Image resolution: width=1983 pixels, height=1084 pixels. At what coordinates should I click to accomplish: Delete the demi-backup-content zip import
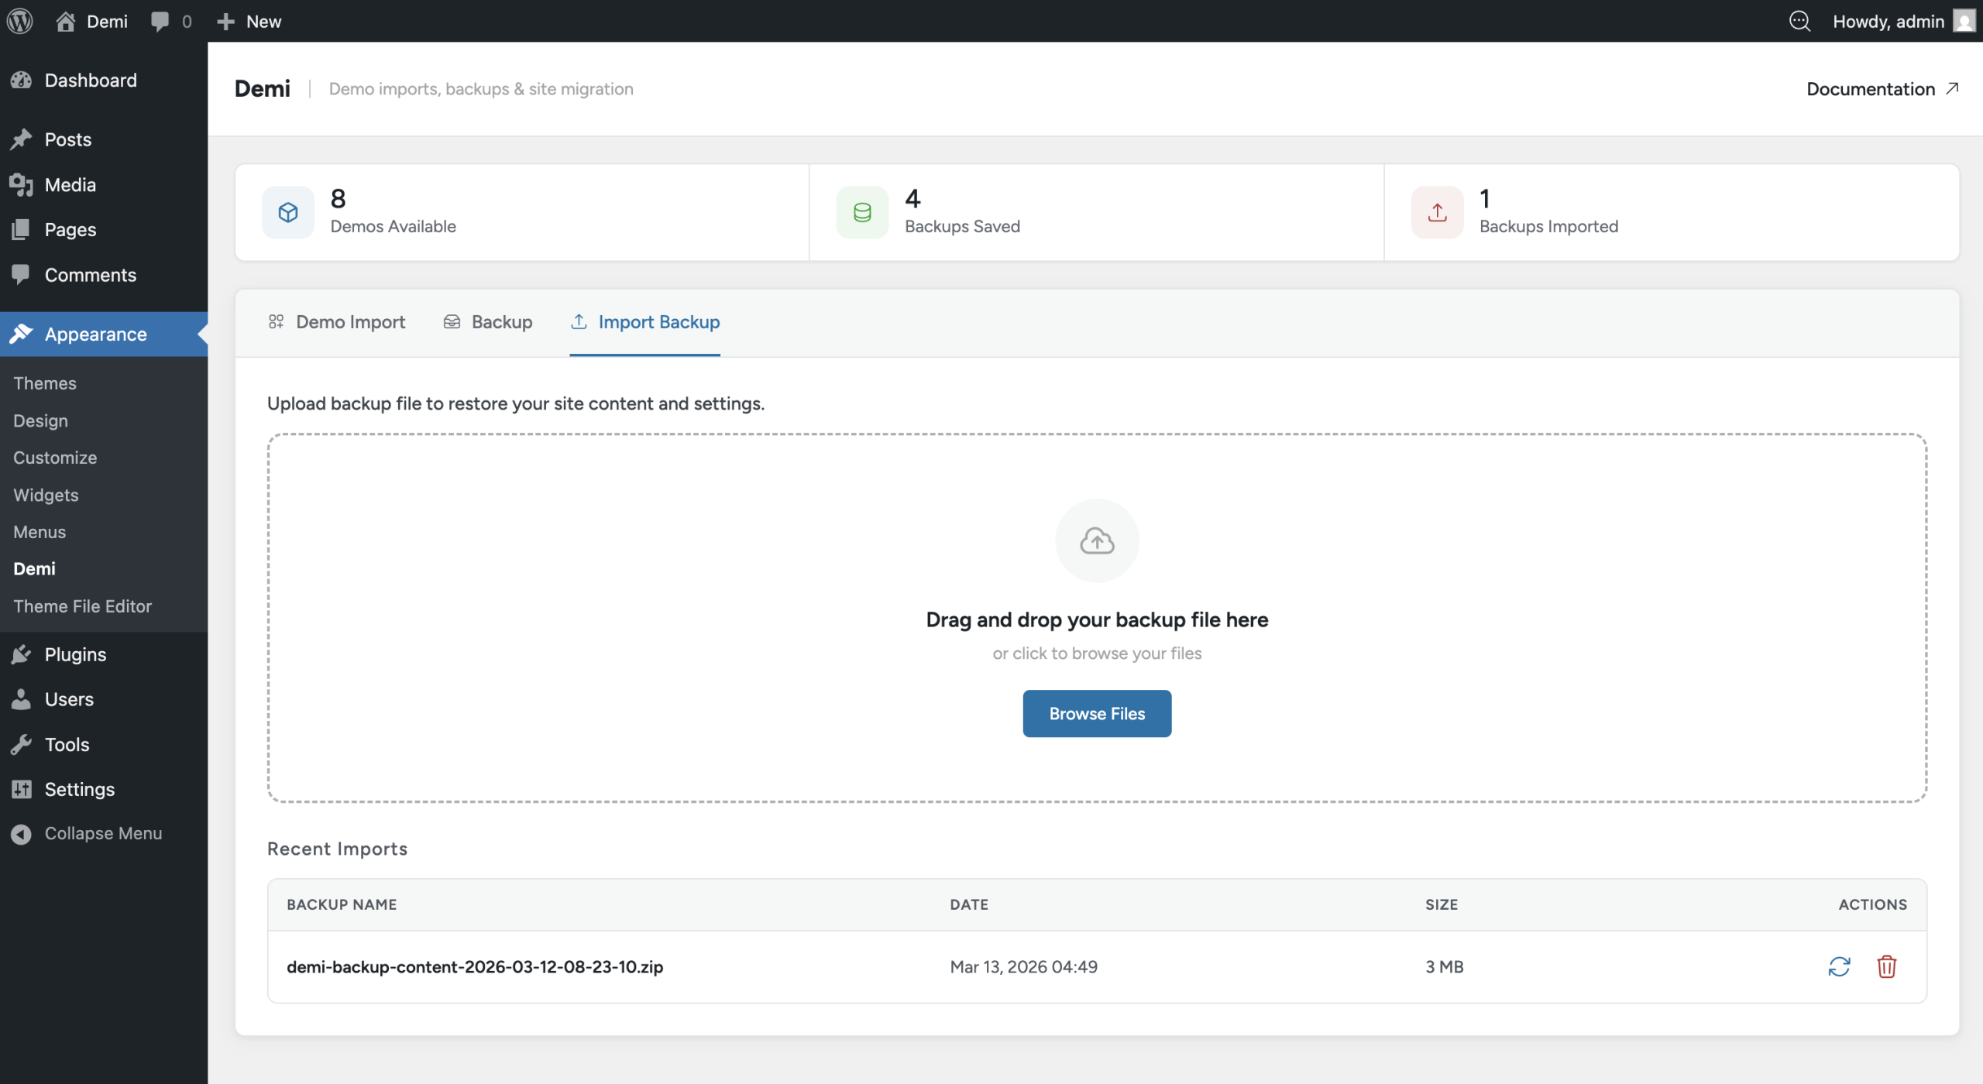(x=1886, y=966)
